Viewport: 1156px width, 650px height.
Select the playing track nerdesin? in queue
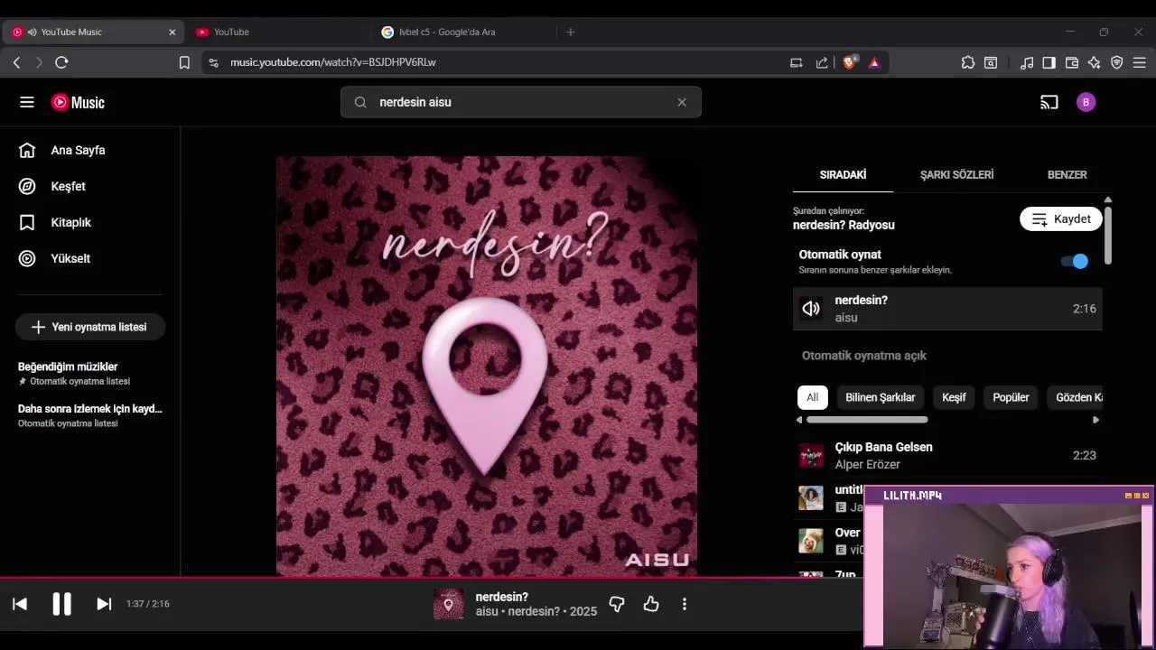(947, 309)
